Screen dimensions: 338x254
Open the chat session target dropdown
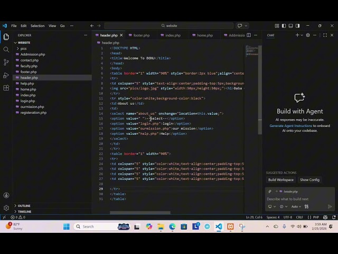pyautogui.click(x=272, y=207)
